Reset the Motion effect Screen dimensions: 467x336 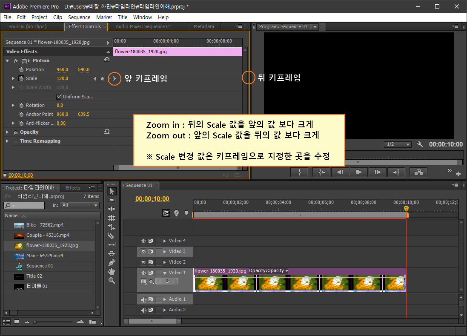point(106,60)
